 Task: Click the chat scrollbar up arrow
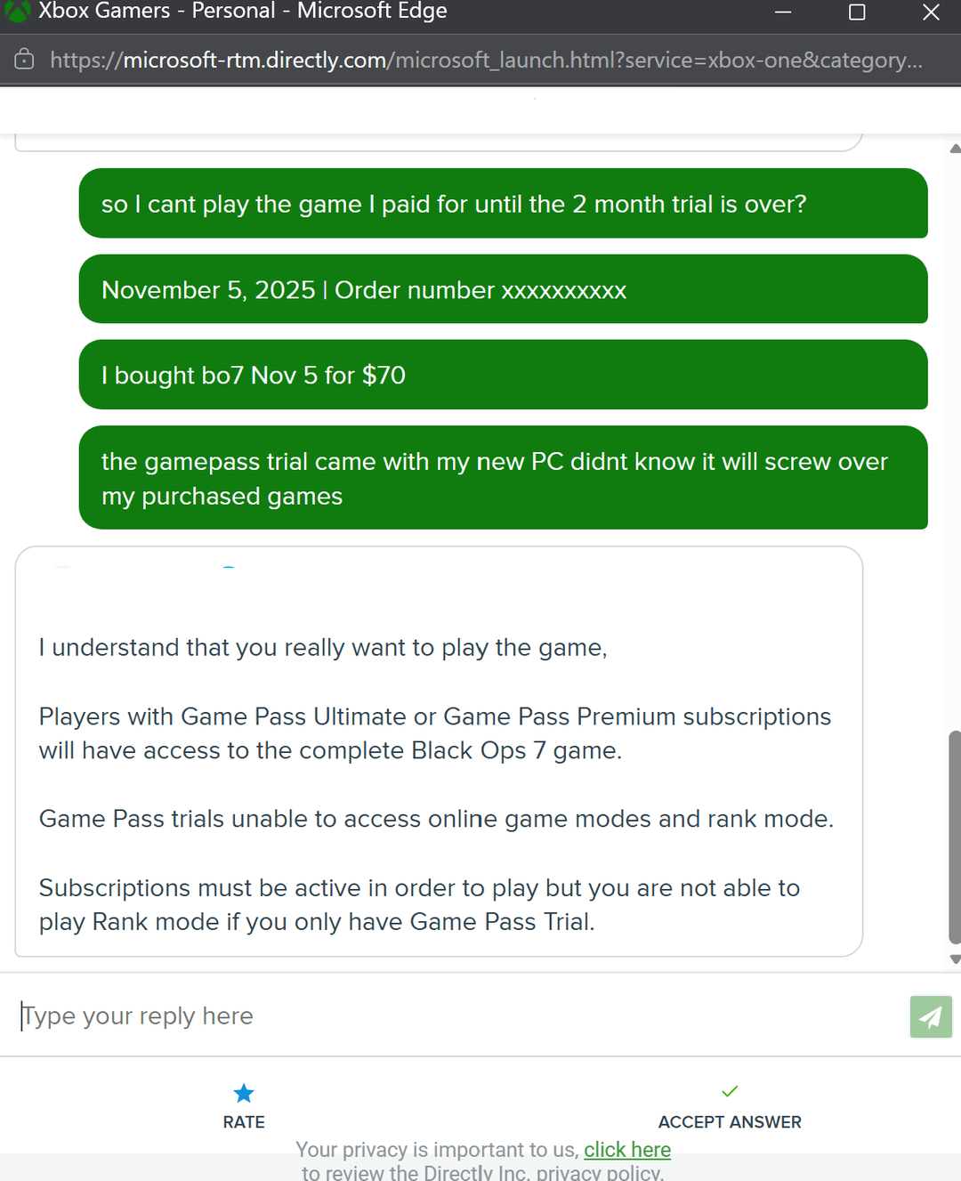955,149
